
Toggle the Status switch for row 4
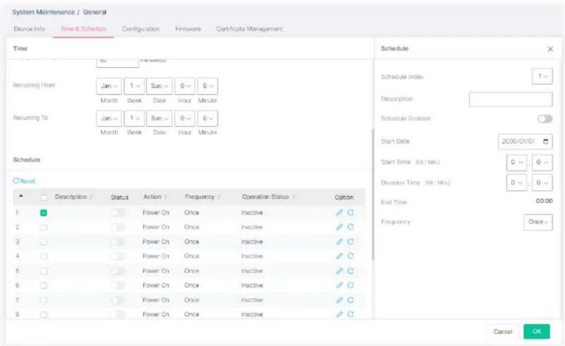[x=118, y=256]
